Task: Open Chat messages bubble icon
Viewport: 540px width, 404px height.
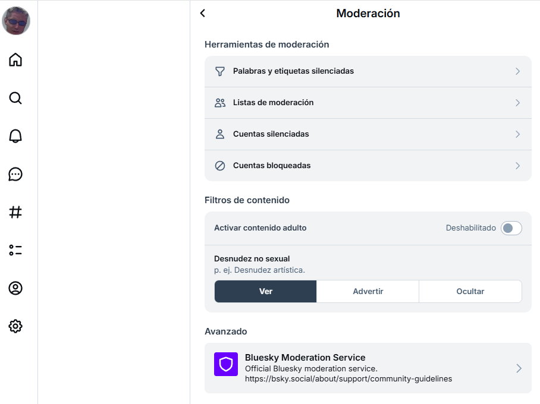Action: (x=15, y=174)
